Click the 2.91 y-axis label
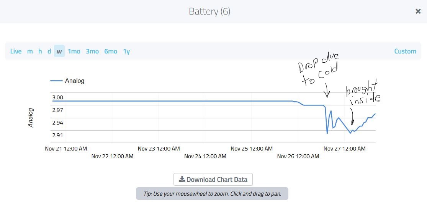This screenshot has width=427, height=204. 57,135
